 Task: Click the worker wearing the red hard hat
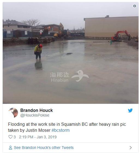pyautogui.click(x=38, y=51)
